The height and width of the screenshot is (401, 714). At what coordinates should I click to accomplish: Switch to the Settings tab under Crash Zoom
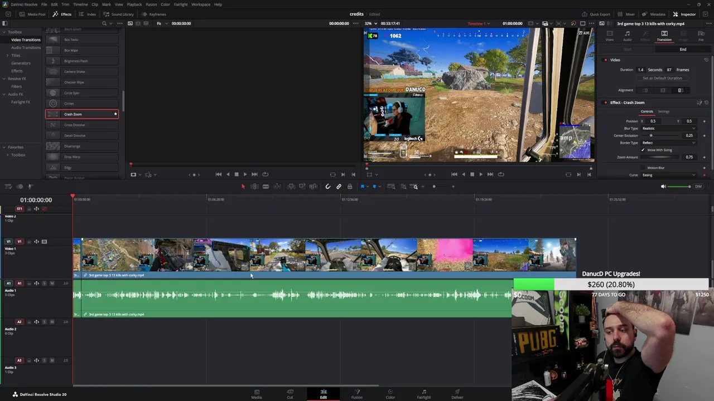(x=663, y=111)
